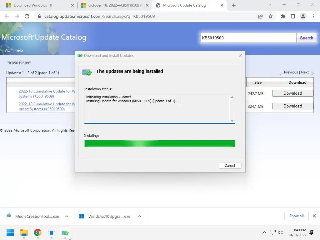Close the downloads bar
The height and width of the screenshot is (240, 320).
314,216
